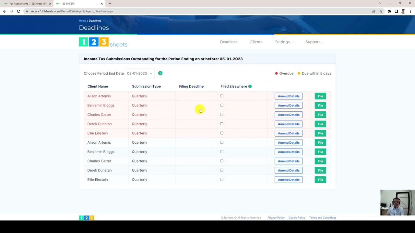The height and width of the screenshot is (233, 415).
Task: Open the browser side panel icon
Action: click(x=396, y=11)
